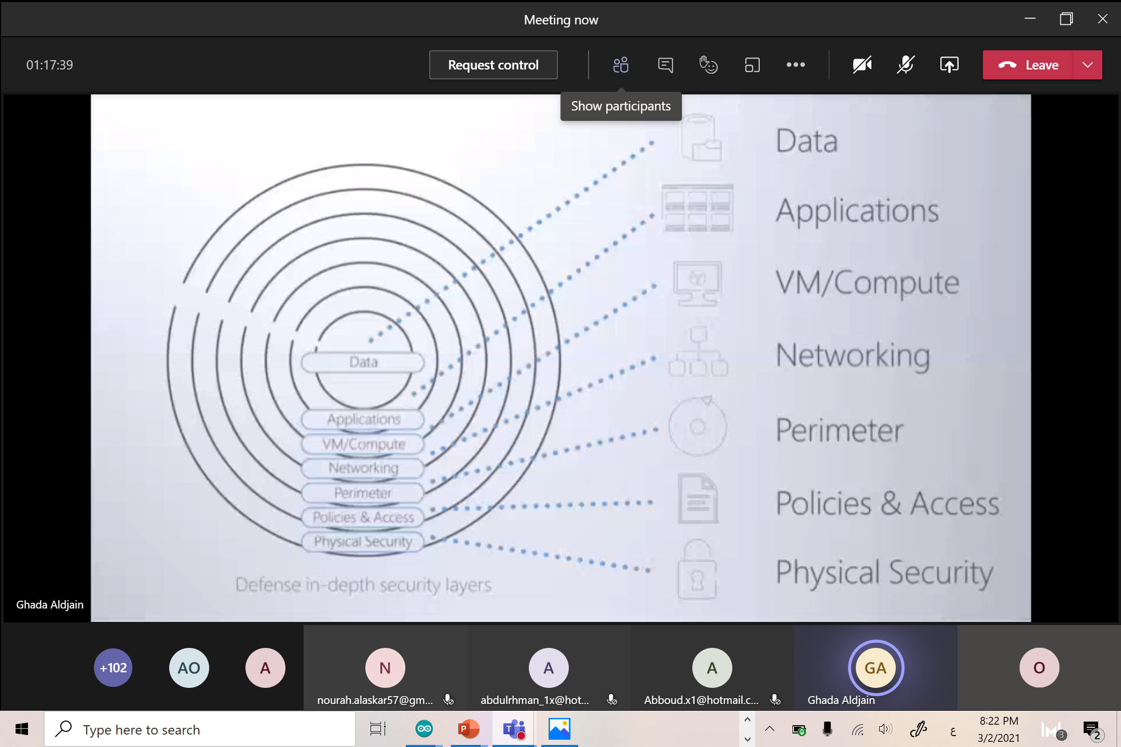The height and width of the screenshot is (747, 1121).
Task: Expand the Leave options dropdown arrow
Action: 1088,65
